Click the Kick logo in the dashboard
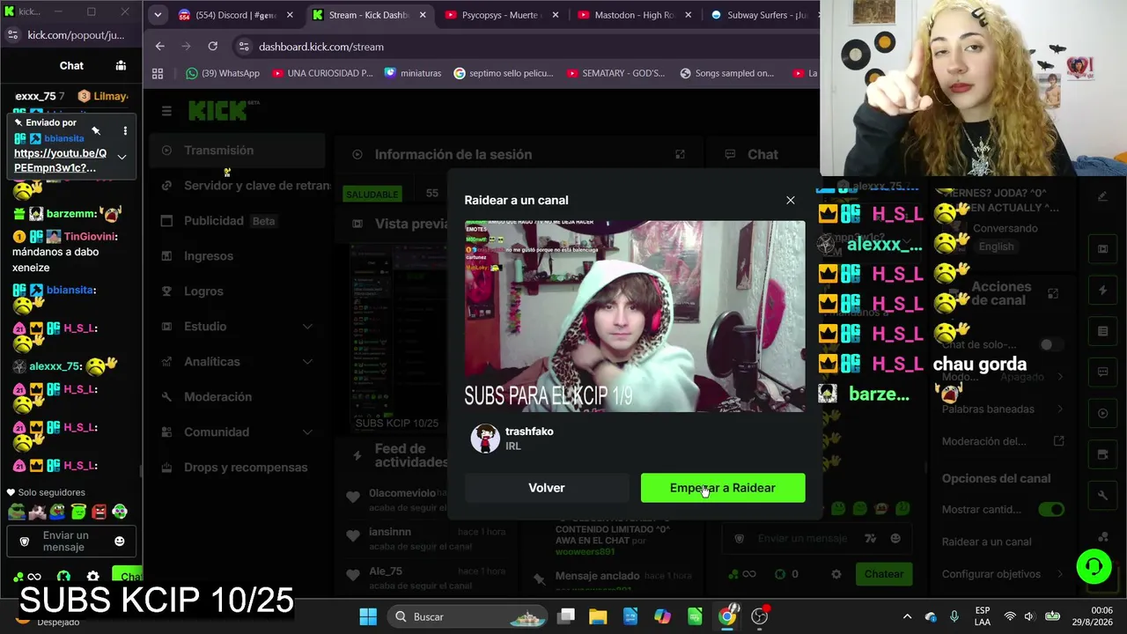The height and width of the screenshot is (634, 1127). click(217, 111)
